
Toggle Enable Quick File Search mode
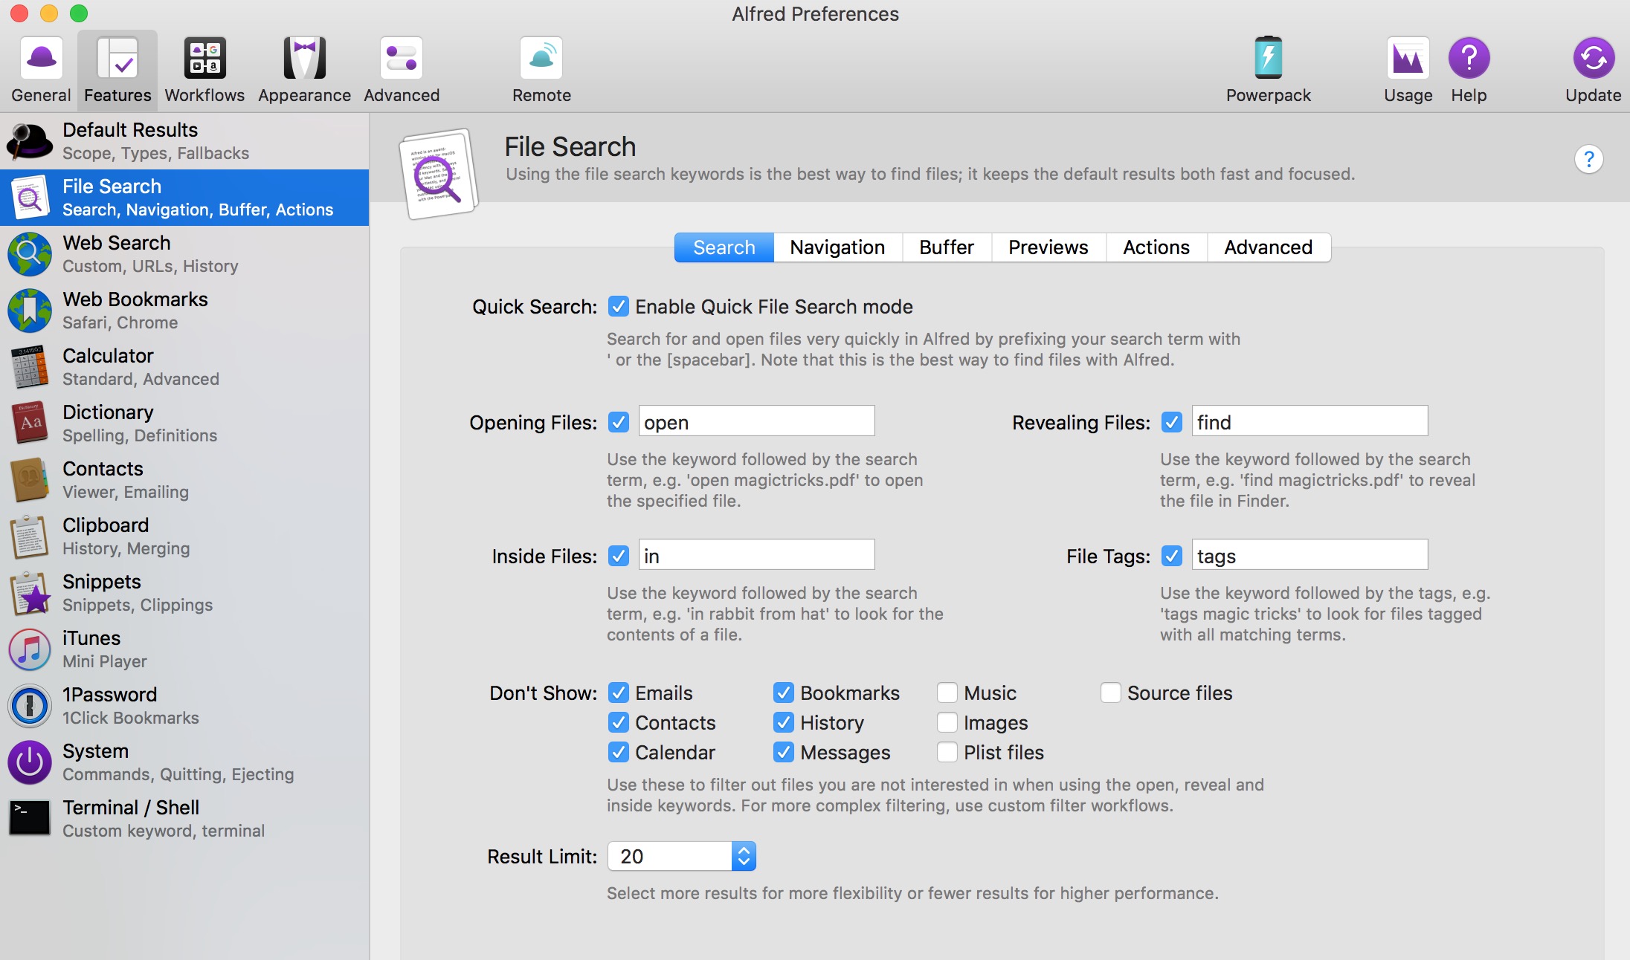(618, 306)
